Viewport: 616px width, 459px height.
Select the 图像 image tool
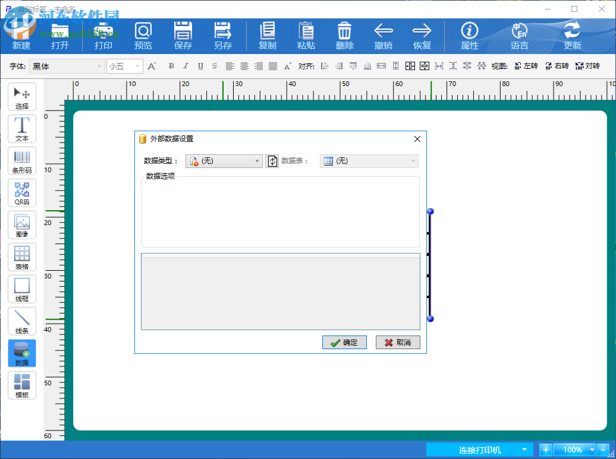click(22, 225)
